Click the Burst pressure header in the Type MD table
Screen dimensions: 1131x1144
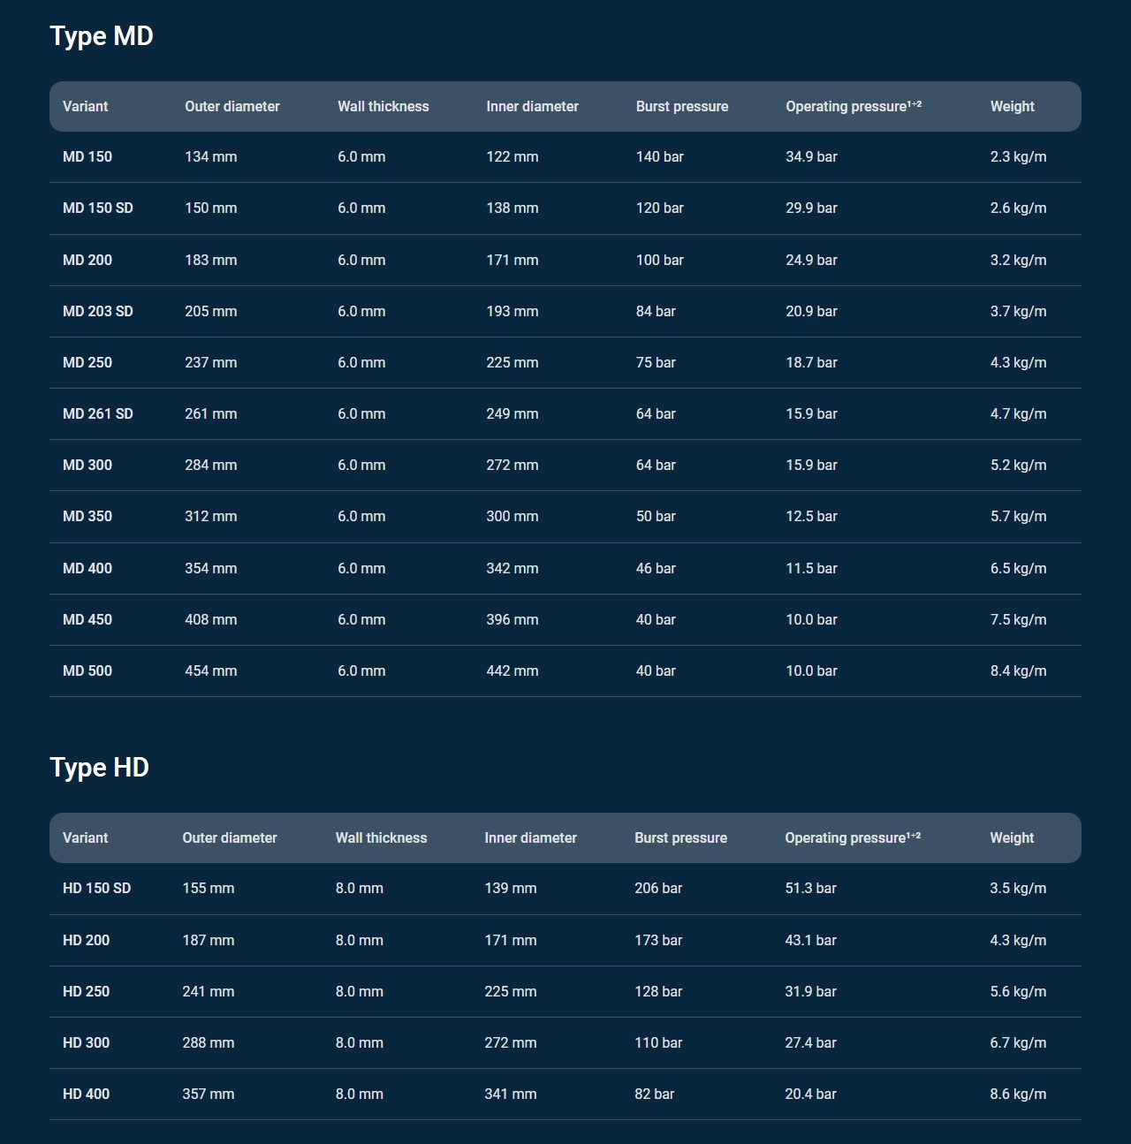tap(681, 107)
